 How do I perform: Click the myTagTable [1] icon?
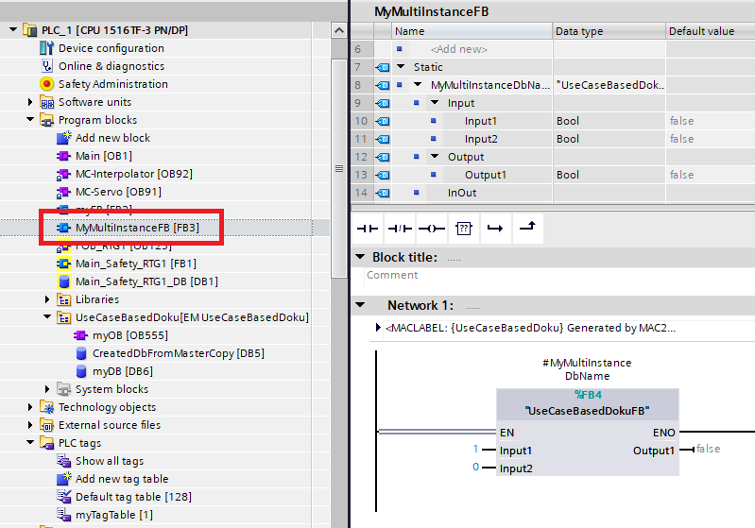63,515
